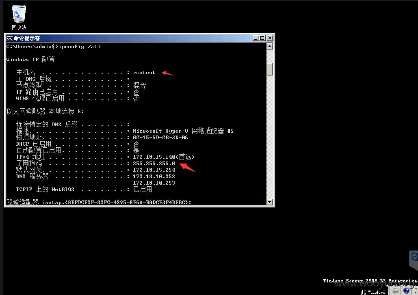Click the IPv4 address 172.18.15.140
Screen dimensions: 418x295
[x=154, y=157]
